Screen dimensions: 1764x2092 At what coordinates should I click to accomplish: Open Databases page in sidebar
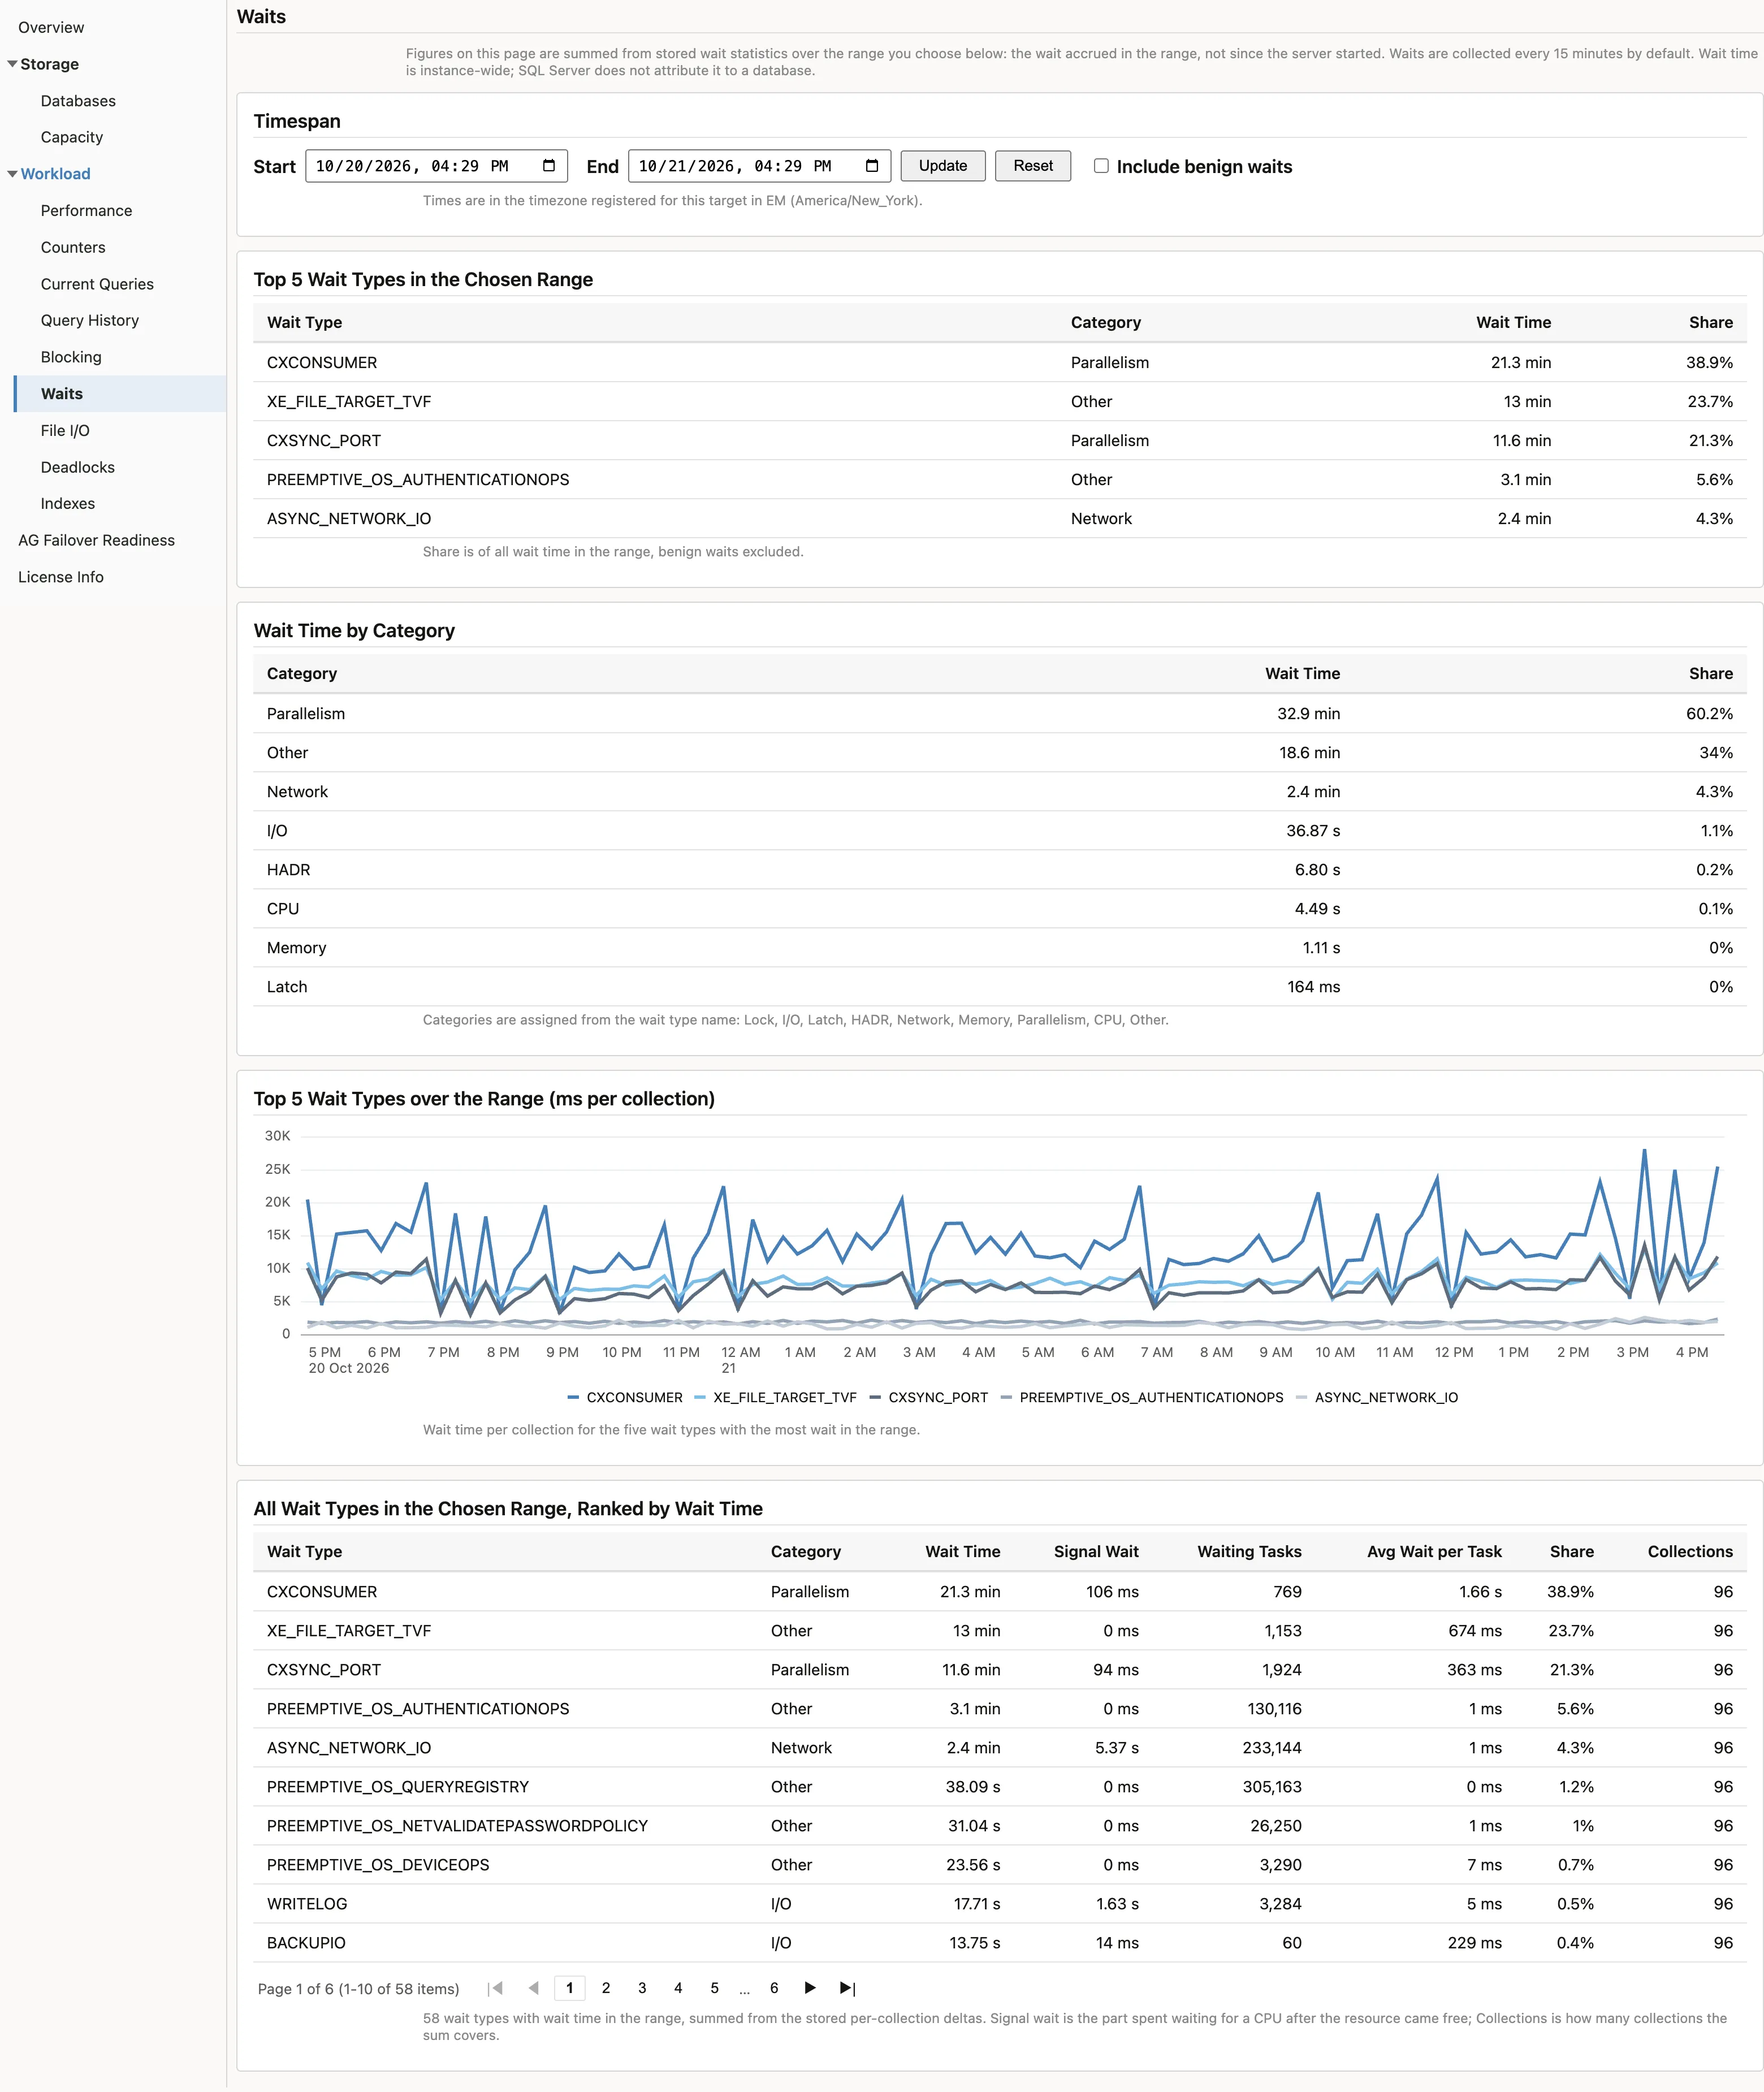pos(78,101)
